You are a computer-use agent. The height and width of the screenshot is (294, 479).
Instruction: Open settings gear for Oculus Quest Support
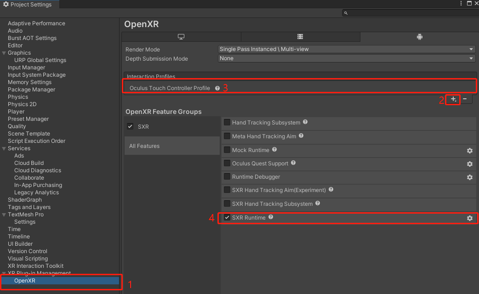pos(469,164)
